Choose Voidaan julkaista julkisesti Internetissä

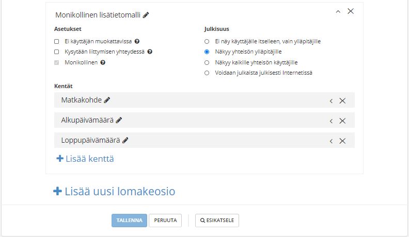click(207, 73)
